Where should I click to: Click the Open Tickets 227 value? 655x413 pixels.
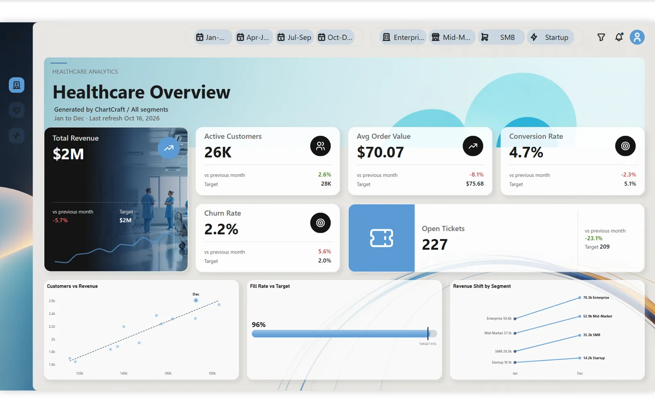pyautogui.click(x=435, y=245)
